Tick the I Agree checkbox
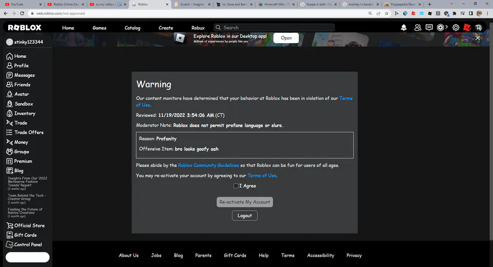 tap(236, 185)
